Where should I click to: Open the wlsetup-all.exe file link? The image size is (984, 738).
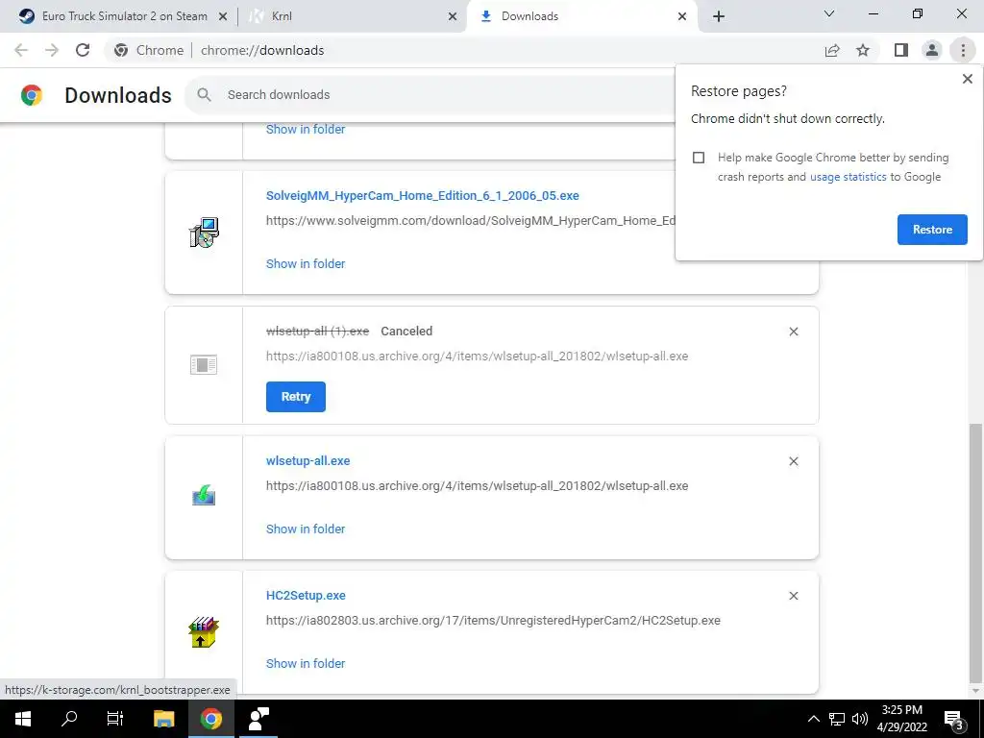[308, 460]
